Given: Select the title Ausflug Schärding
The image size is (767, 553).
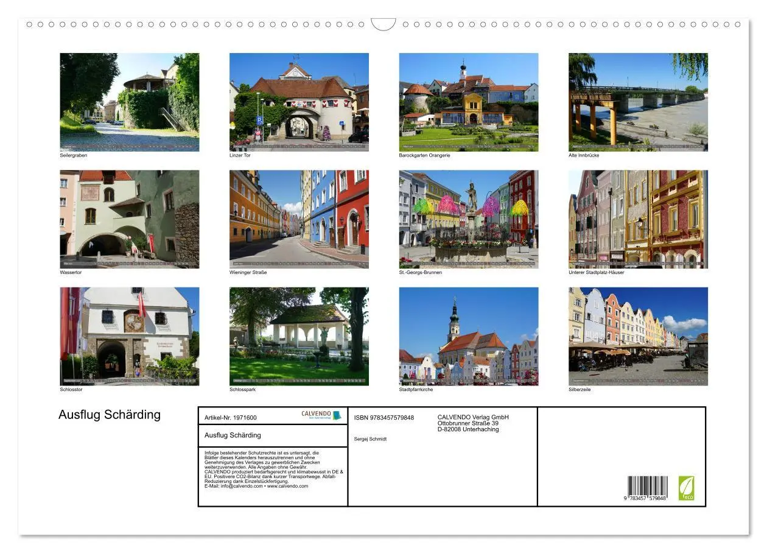Looking at the screenshot, I should point(108,415).
